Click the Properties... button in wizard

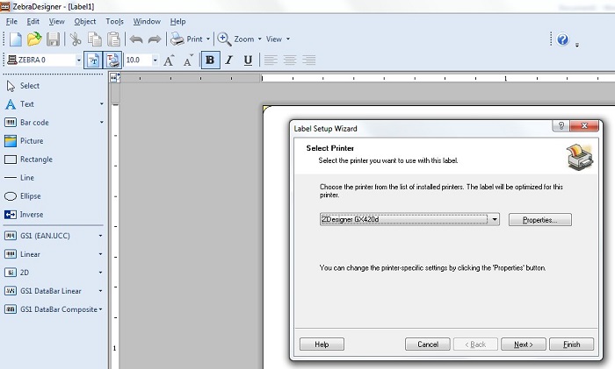540,220
